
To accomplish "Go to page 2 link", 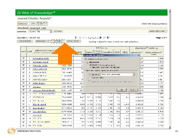I will coord(90,38).
